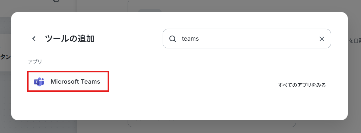The height and width of the screenshot is (133, 361).
Task: Select the Microsoft Teams app result
Action: (68, 82)
